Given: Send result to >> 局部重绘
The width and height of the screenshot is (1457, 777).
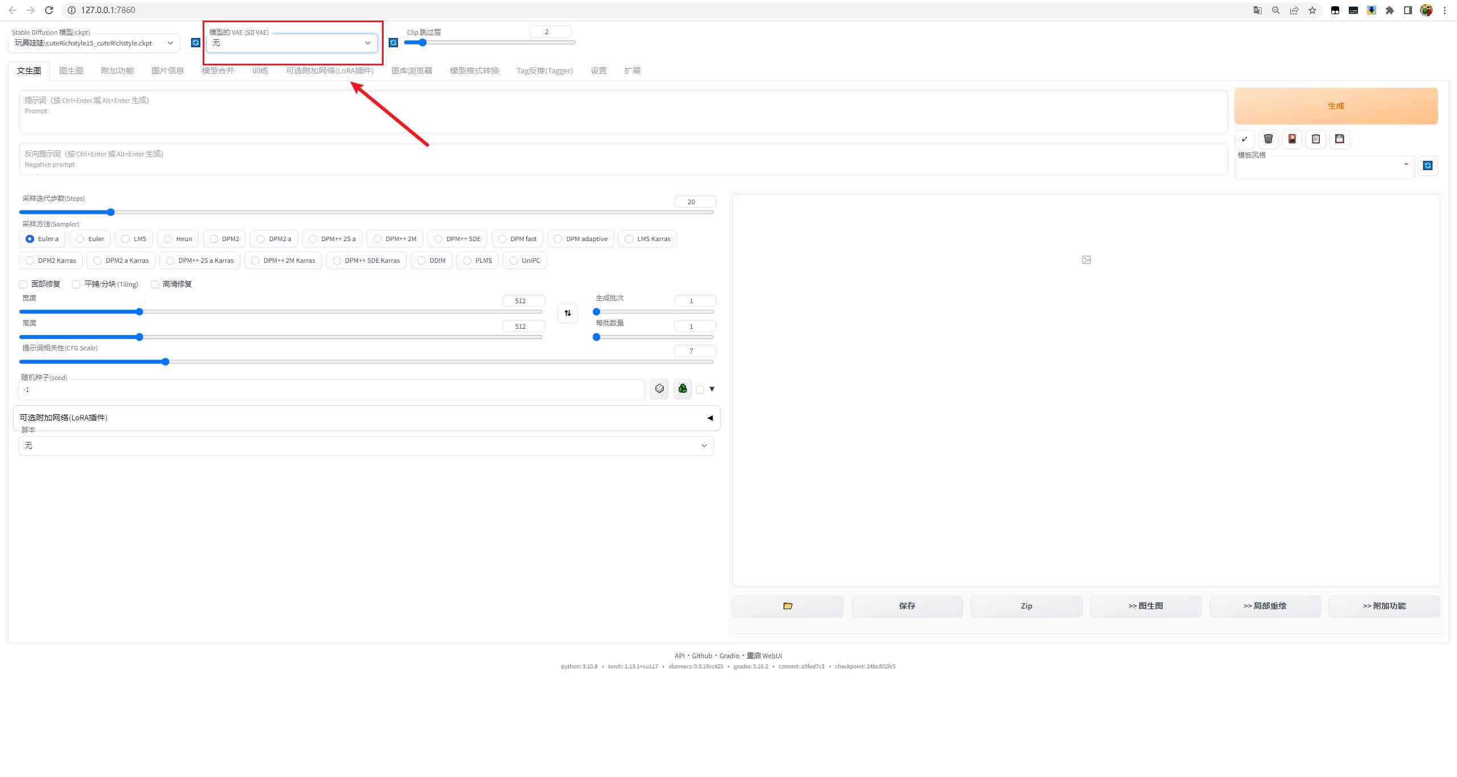Looking at the screenshot, I should pos(1265,606).
